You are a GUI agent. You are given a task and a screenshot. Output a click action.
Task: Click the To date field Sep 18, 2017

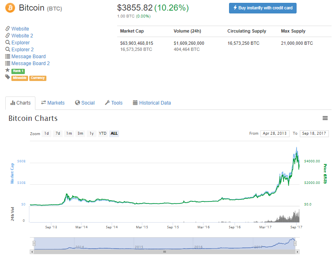pos(314,133)
